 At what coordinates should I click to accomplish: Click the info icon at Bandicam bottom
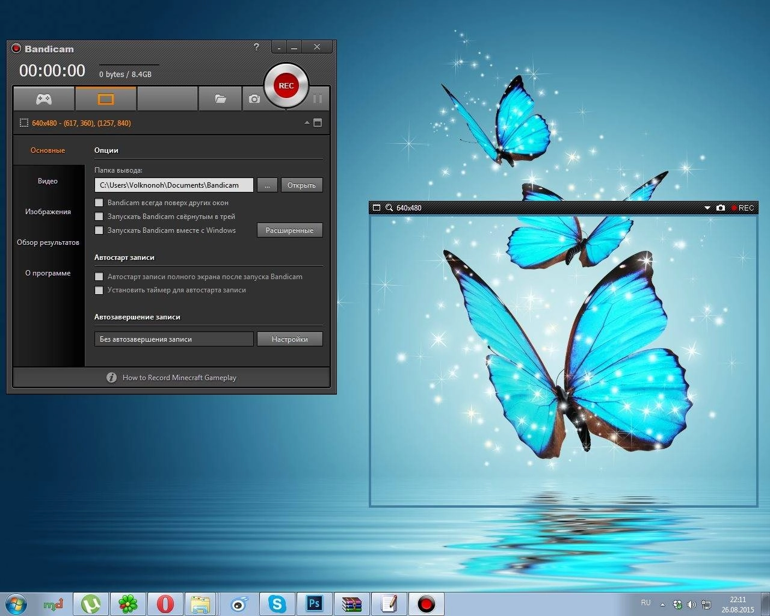111,378
